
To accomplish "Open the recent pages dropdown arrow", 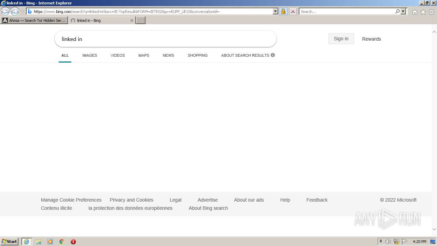I will [22, 11].
